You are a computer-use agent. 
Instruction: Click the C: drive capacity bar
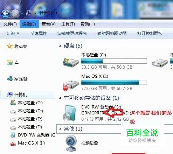click(x=114, y=61)
